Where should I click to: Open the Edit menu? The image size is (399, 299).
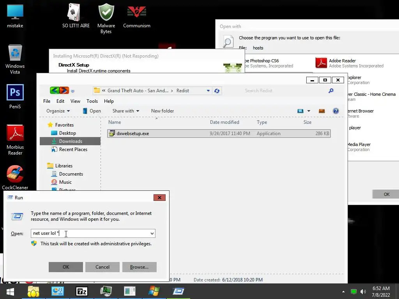60,101
